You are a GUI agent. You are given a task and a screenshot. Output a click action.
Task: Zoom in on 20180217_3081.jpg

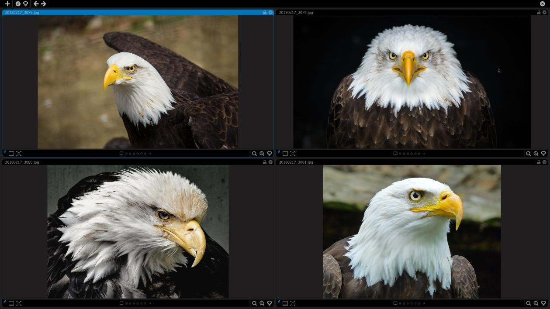pos(536,303)
